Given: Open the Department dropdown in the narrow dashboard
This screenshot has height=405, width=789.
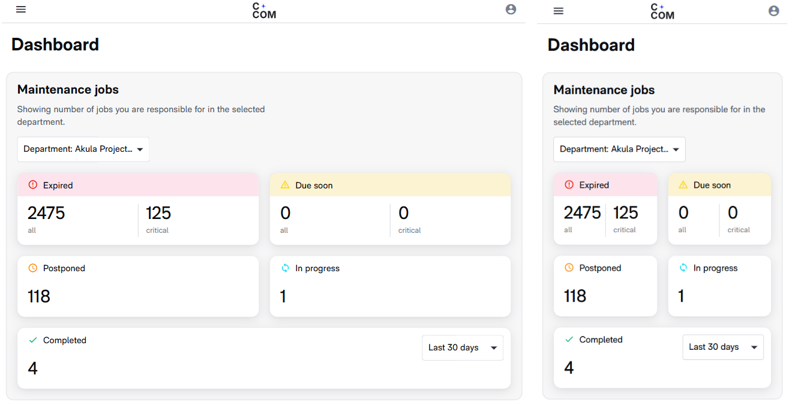Looking at the screenshot, I should coord(619,149).
